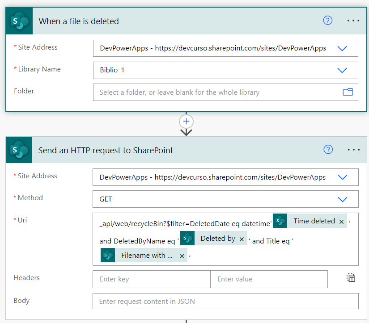The height and width of the screenshot is (323, 369).
Task: Open the ellipsis menu on the HTTP request card
Action: [354, 150]
